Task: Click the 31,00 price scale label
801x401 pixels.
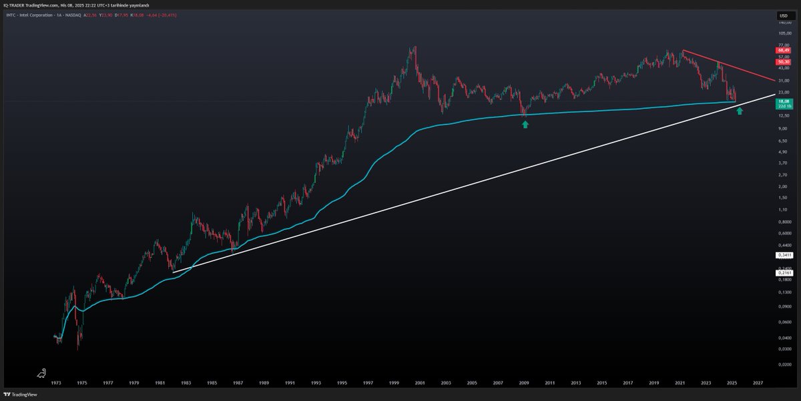Action: pyautogui.click(x=782, y=81)
